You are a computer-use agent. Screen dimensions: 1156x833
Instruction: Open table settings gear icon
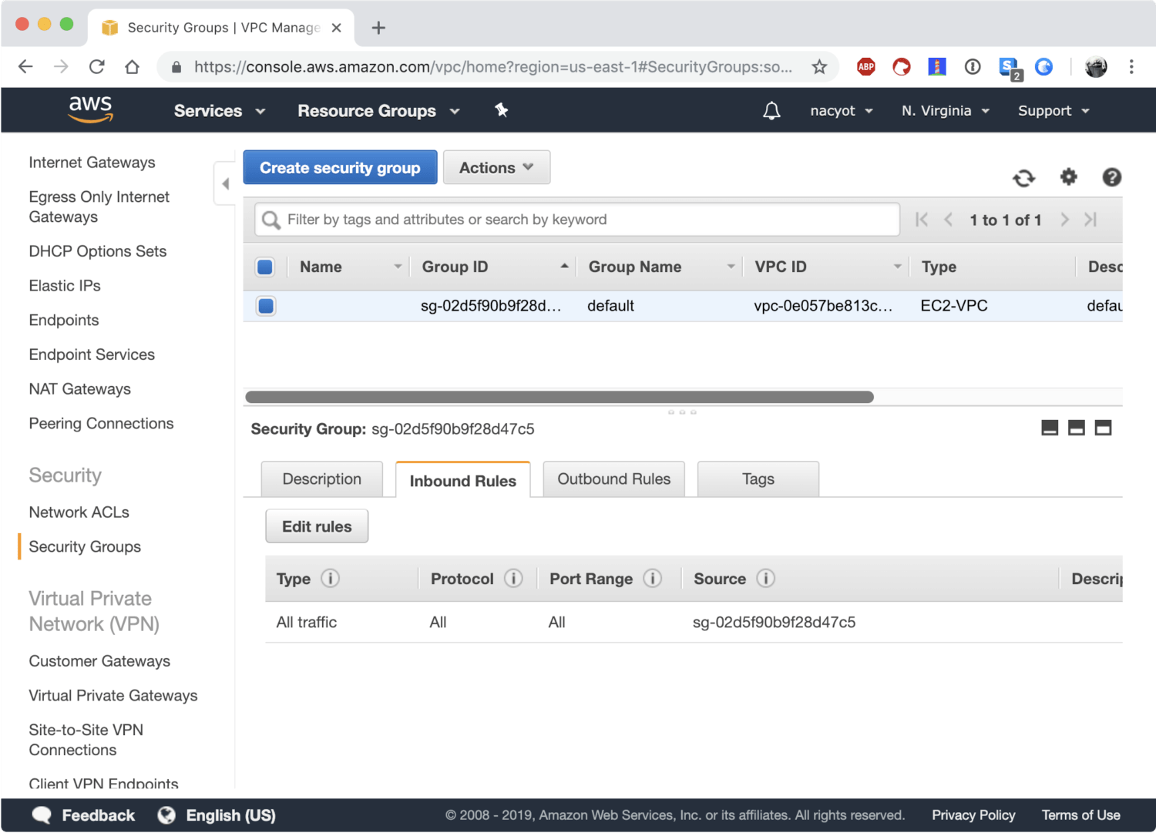pos(1068,177)
